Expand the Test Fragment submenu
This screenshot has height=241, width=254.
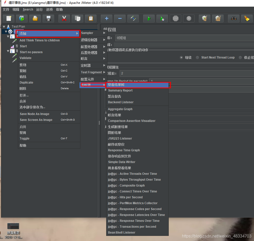click(x=93, y=72)
